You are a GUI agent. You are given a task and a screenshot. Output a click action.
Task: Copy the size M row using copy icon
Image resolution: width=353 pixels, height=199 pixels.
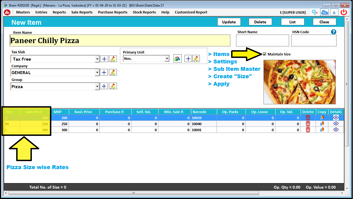(x=322, y=124)
